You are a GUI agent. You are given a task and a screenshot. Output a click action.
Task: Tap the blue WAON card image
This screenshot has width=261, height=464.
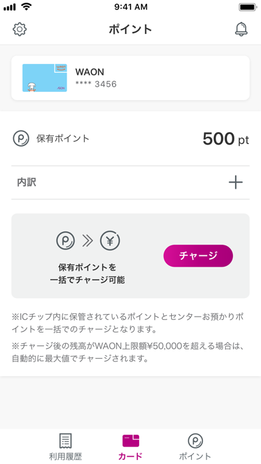(x=45, y=78)
